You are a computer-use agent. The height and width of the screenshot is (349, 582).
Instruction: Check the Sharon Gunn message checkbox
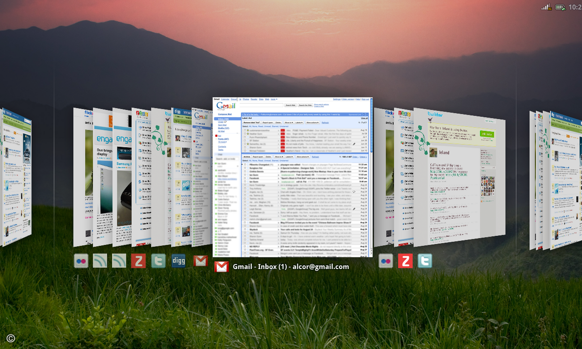tap(245, 147)
